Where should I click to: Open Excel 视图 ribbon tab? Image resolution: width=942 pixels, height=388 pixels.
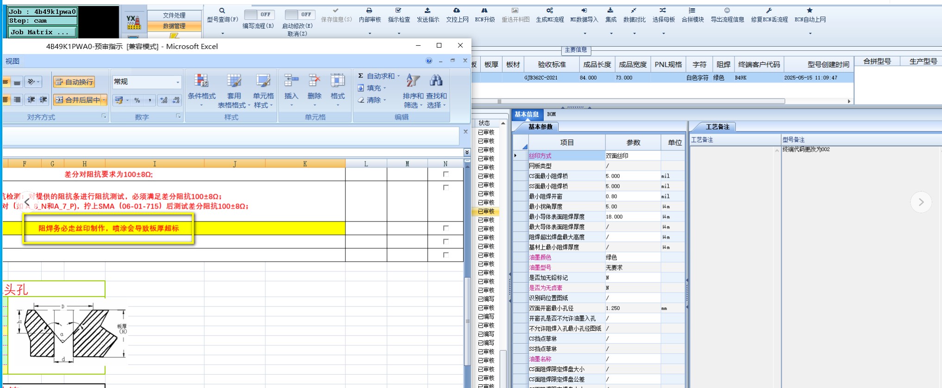coord(13,61)
